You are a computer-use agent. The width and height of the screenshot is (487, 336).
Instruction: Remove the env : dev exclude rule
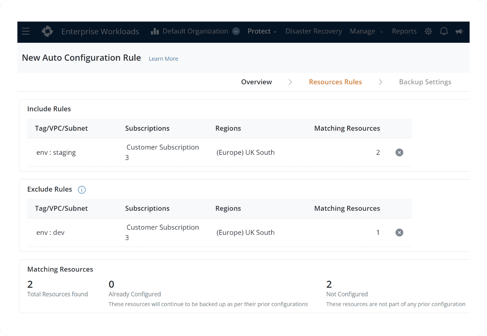[399, 232]
